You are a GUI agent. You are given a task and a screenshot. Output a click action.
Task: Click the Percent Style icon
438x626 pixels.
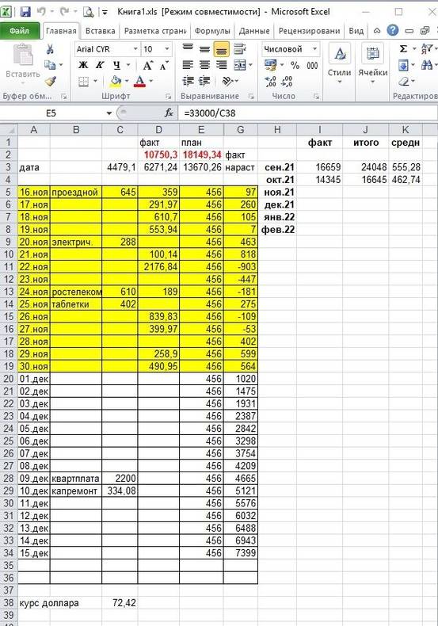tap(295, 65)
